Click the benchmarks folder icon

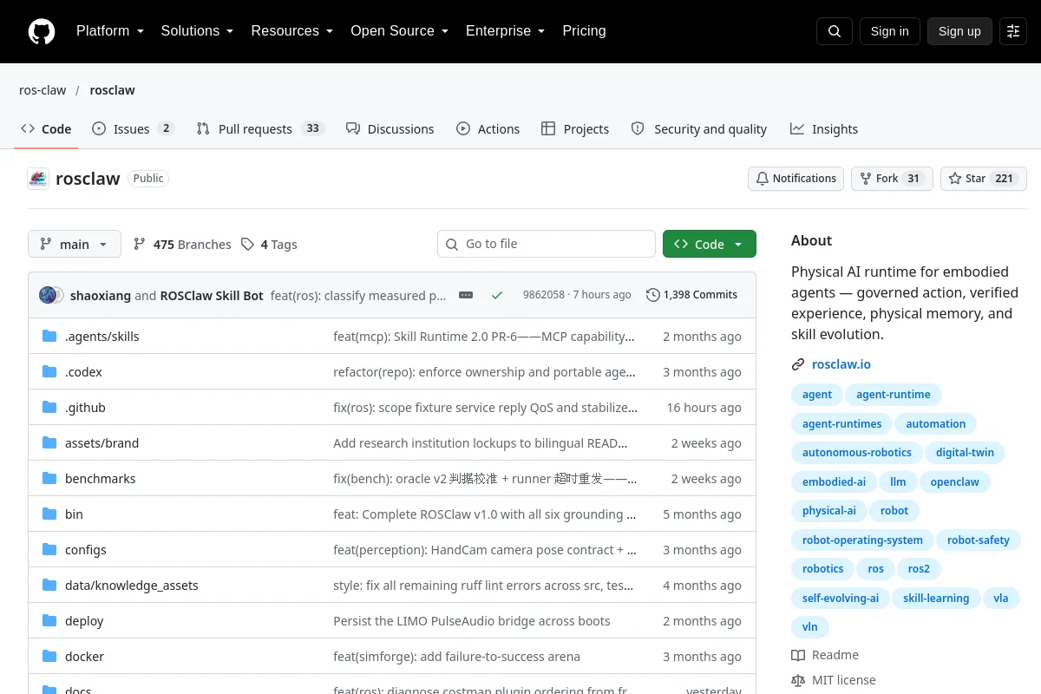pos(49,479)
